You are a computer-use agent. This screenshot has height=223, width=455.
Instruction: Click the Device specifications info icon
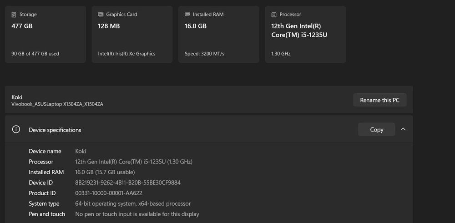[x=16, y=130]
